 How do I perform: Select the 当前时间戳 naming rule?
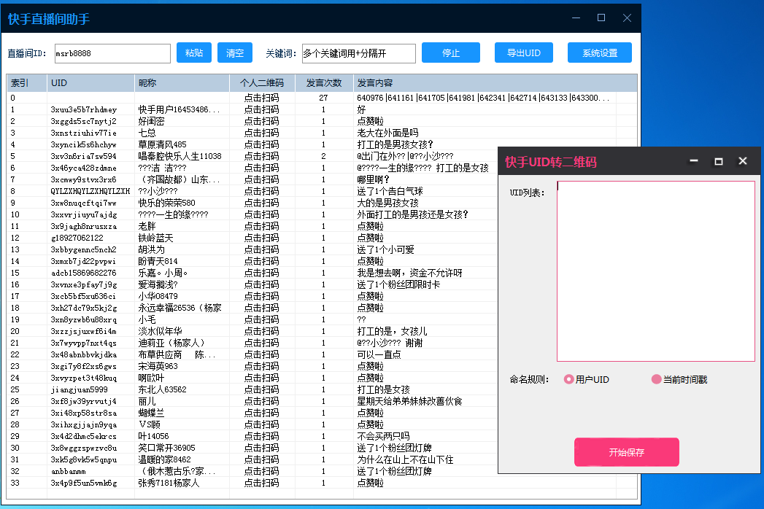679,379
